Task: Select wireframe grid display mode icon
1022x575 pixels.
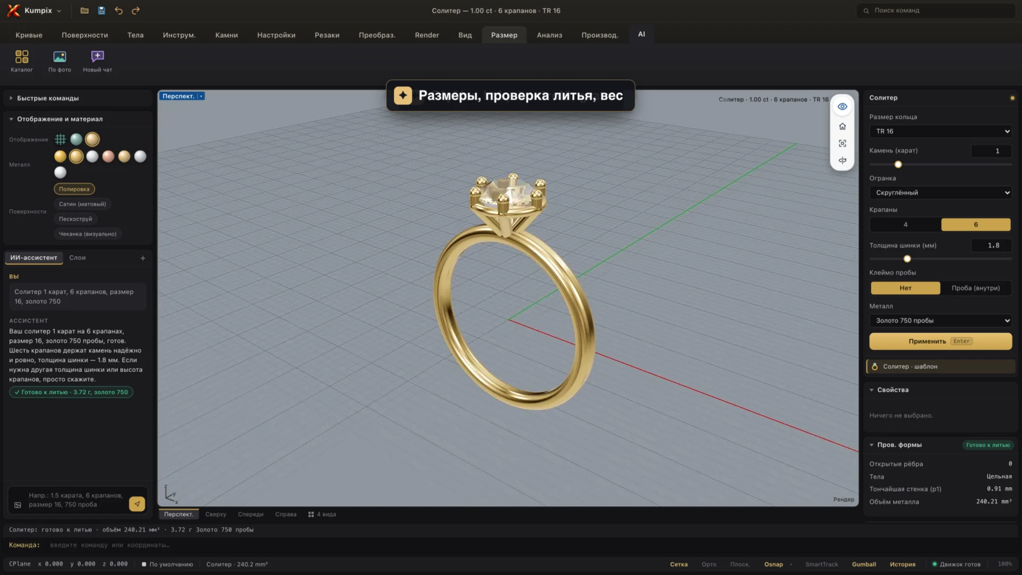Action: tap(60, 139)
